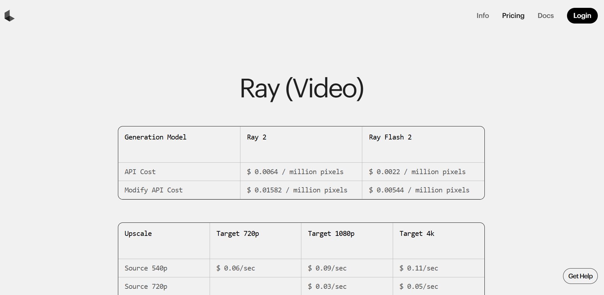604x295 pixels.
Task: Click the Get Help button
Action: point(580,276)
